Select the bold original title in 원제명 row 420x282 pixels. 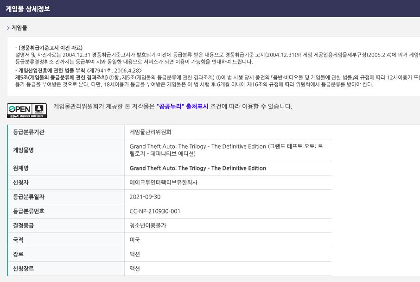tap(198, 168)
